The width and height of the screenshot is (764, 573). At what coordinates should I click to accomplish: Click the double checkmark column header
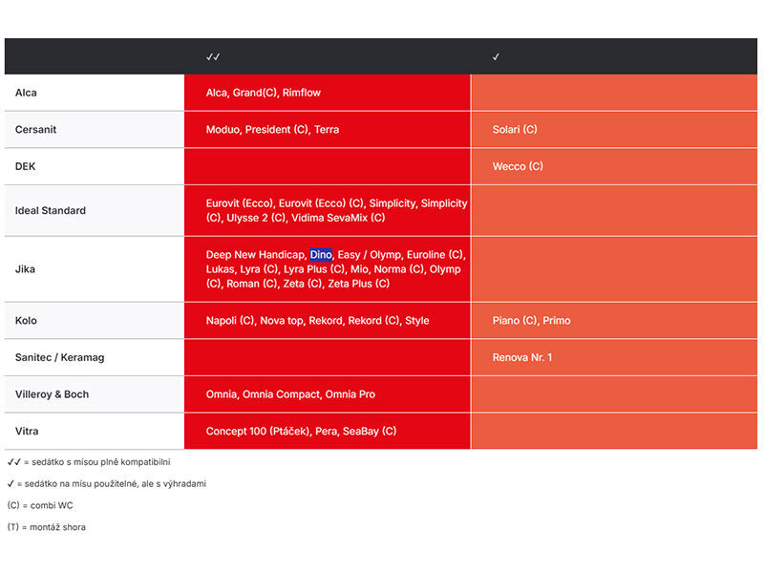tap(213, 57)
